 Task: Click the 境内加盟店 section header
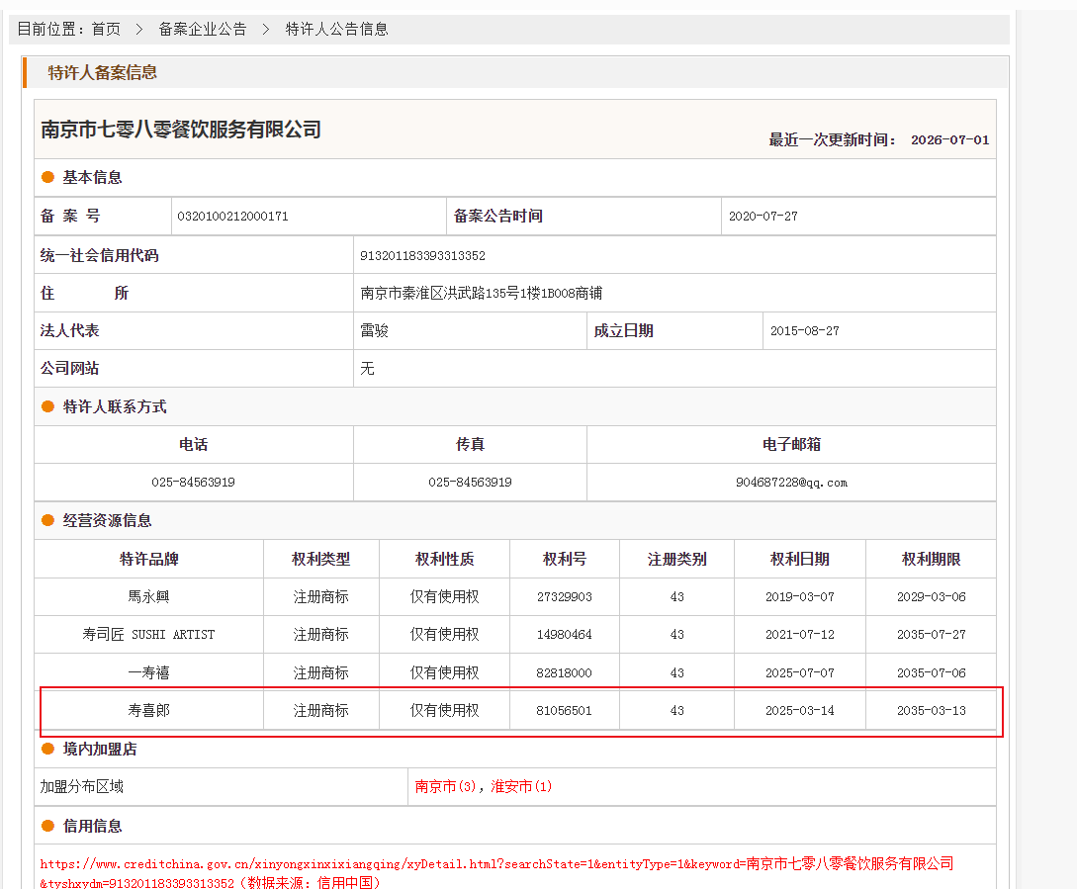(x=100, y=749)
